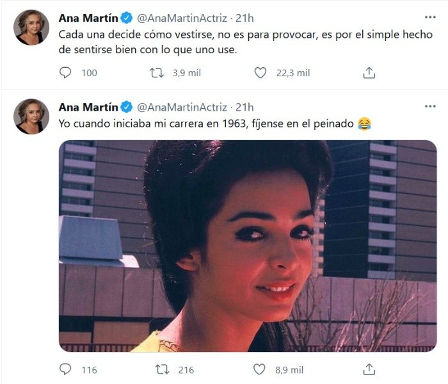The height and width of the screenshot is (384, 448).
Task: Open more options on the second tweet
Action: pos(430,107)
